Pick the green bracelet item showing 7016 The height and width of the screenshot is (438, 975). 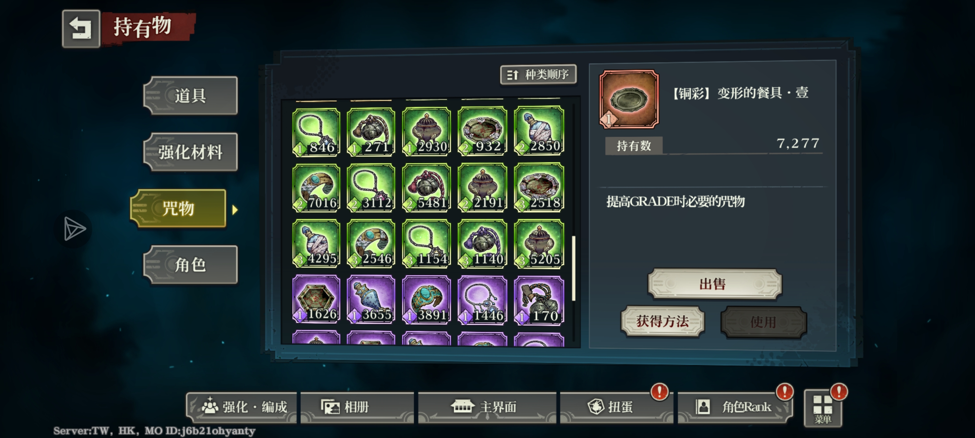(x=317, y=188)
